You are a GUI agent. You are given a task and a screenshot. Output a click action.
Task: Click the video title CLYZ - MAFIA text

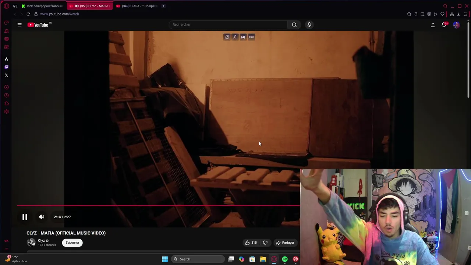(66, 233)
